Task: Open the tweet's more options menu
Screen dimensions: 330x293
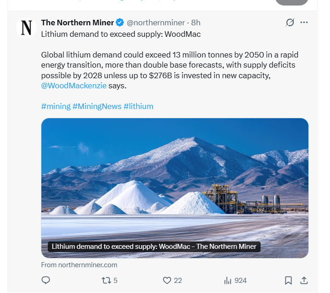Action: pos(304,23)
